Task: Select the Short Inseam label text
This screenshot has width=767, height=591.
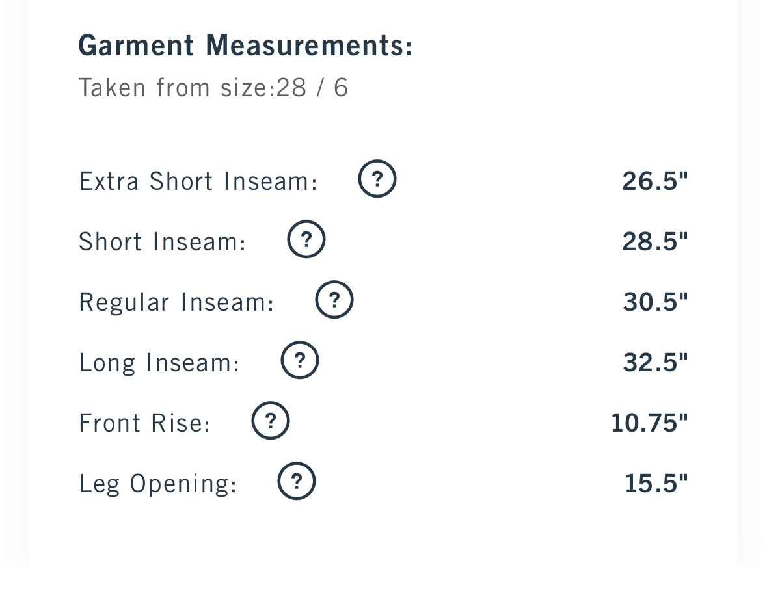Action: tap(162, 242)
